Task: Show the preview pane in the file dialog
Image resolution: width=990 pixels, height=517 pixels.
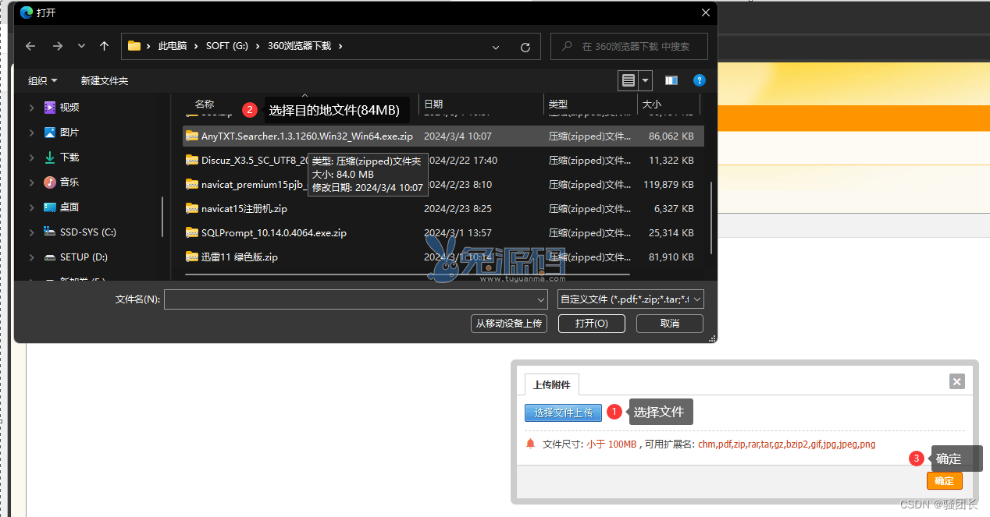Action: 671,80
